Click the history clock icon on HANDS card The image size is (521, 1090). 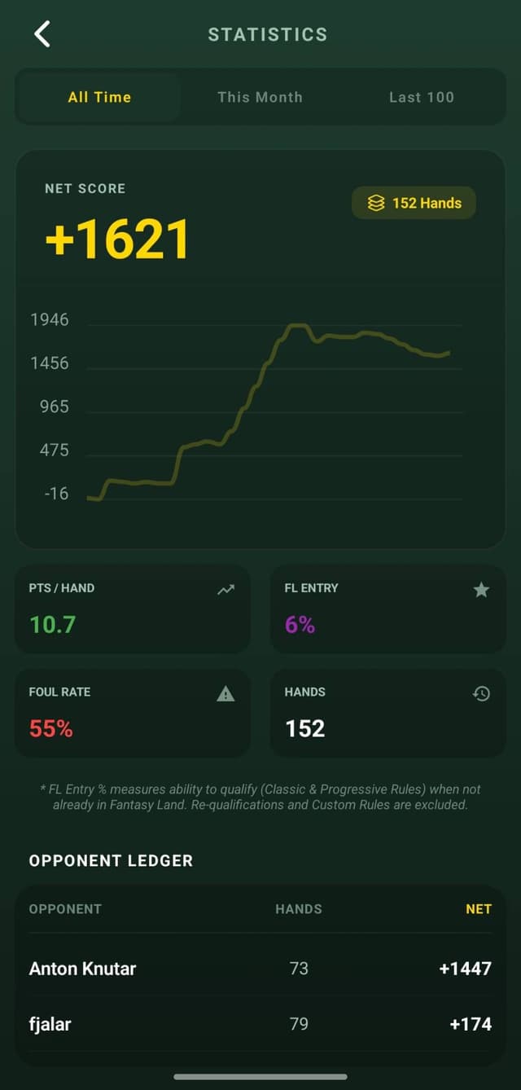(x=481, y=692)
